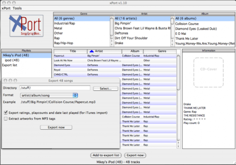Screen dimensions: 236x165
Task: Click the Artist list scrollbar
Action: [172, 21]
